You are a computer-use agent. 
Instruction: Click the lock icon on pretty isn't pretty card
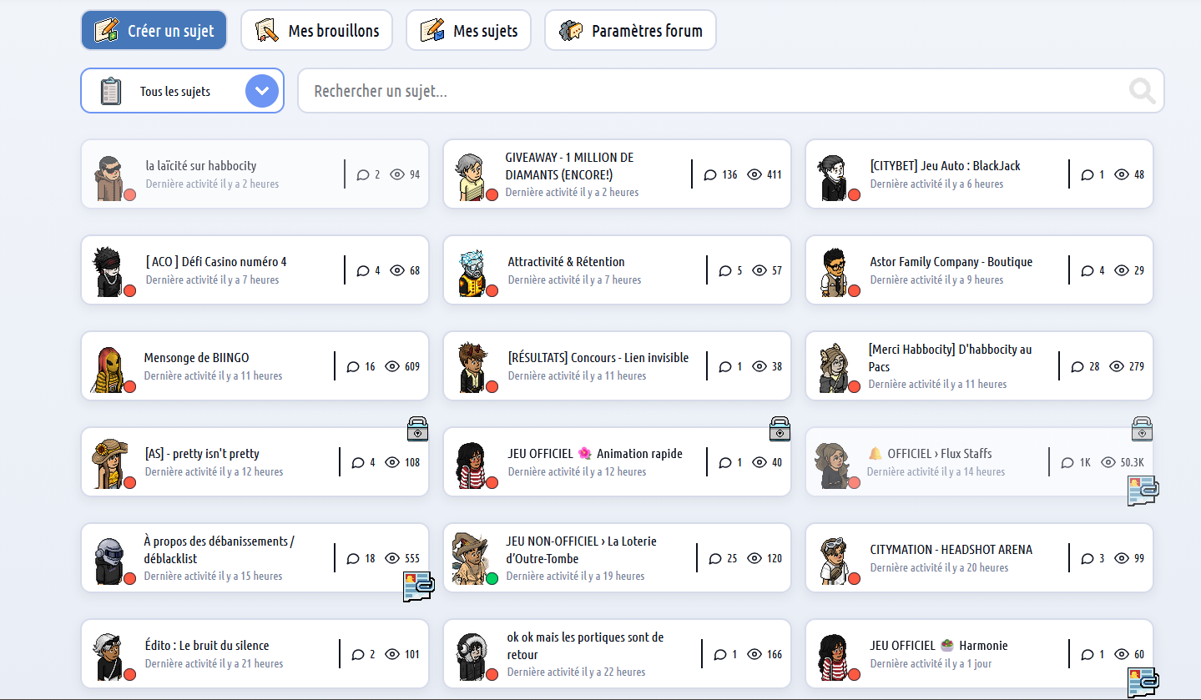click(x=418, y=429)
